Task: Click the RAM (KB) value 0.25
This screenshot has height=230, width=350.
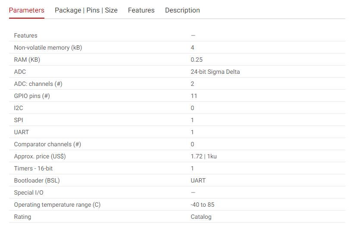Action: coord(197,60)
